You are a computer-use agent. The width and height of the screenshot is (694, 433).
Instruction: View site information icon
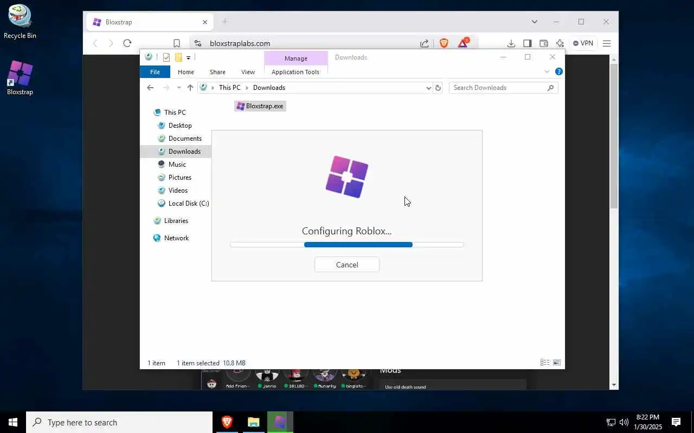[198, 43]
